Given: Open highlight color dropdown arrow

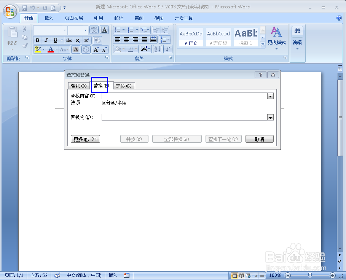Looking at the screenshot, I should coord(44,49).
